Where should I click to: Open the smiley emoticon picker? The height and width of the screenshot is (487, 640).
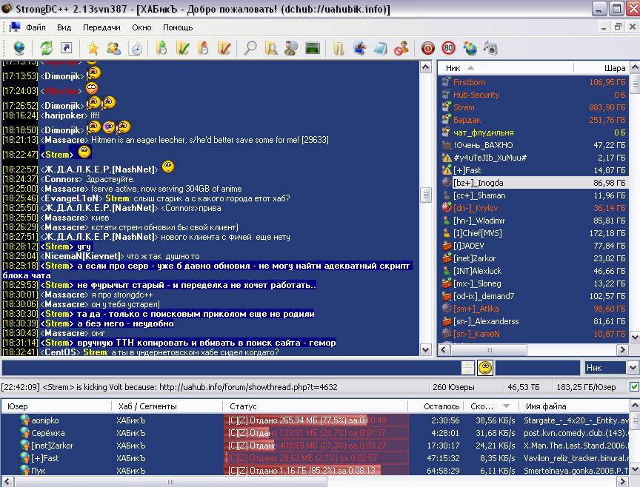pyautogui.click(x=485, y=367)
